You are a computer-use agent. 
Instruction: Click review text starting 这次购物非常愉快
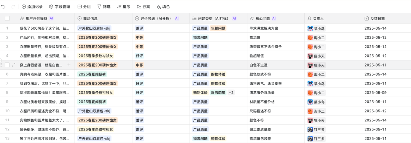[x=45, y=92]
